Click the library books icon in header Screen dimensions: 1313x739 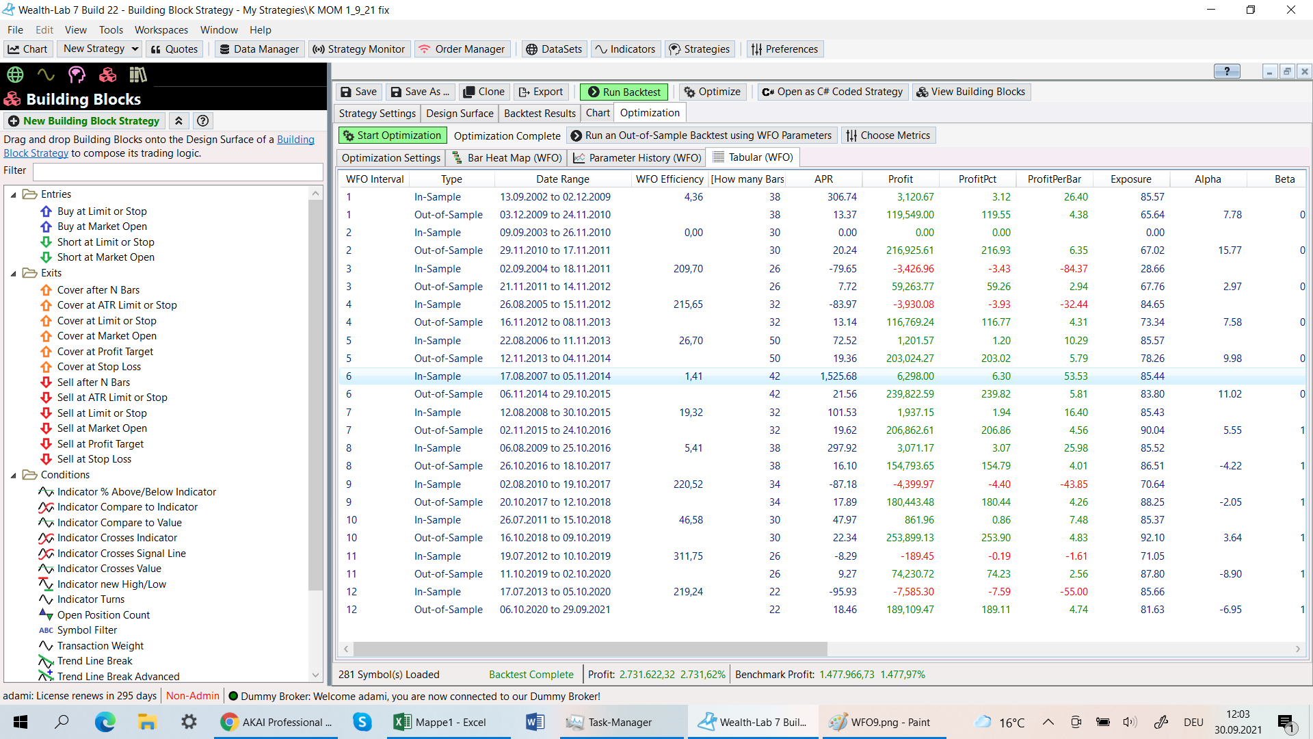pos(138,75)
